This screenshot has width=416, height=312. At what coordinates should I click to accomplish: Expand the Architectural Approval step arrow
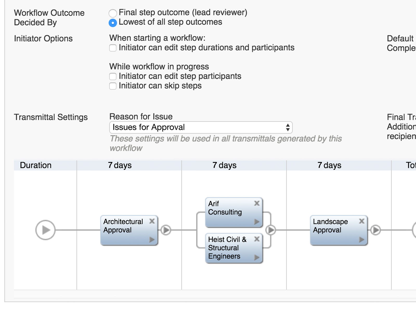(152, 240)
